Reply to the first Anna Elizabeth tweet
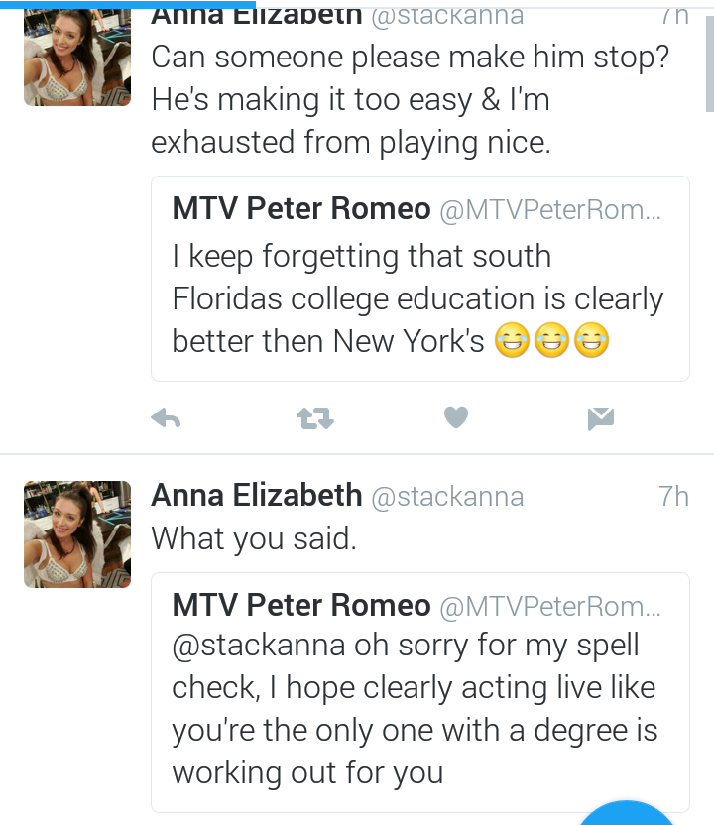 pyautogui.click(x=166, y=418)
